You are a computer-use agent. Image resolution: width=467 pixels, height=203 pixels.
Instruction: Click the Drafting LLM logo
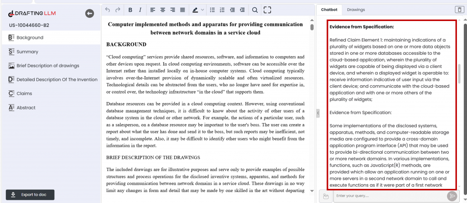(x=32, y=13)
